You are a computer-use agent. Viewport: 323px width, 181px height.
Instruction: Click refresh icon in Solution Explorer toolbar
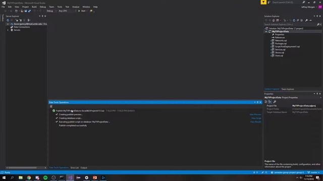click(294, 20)
